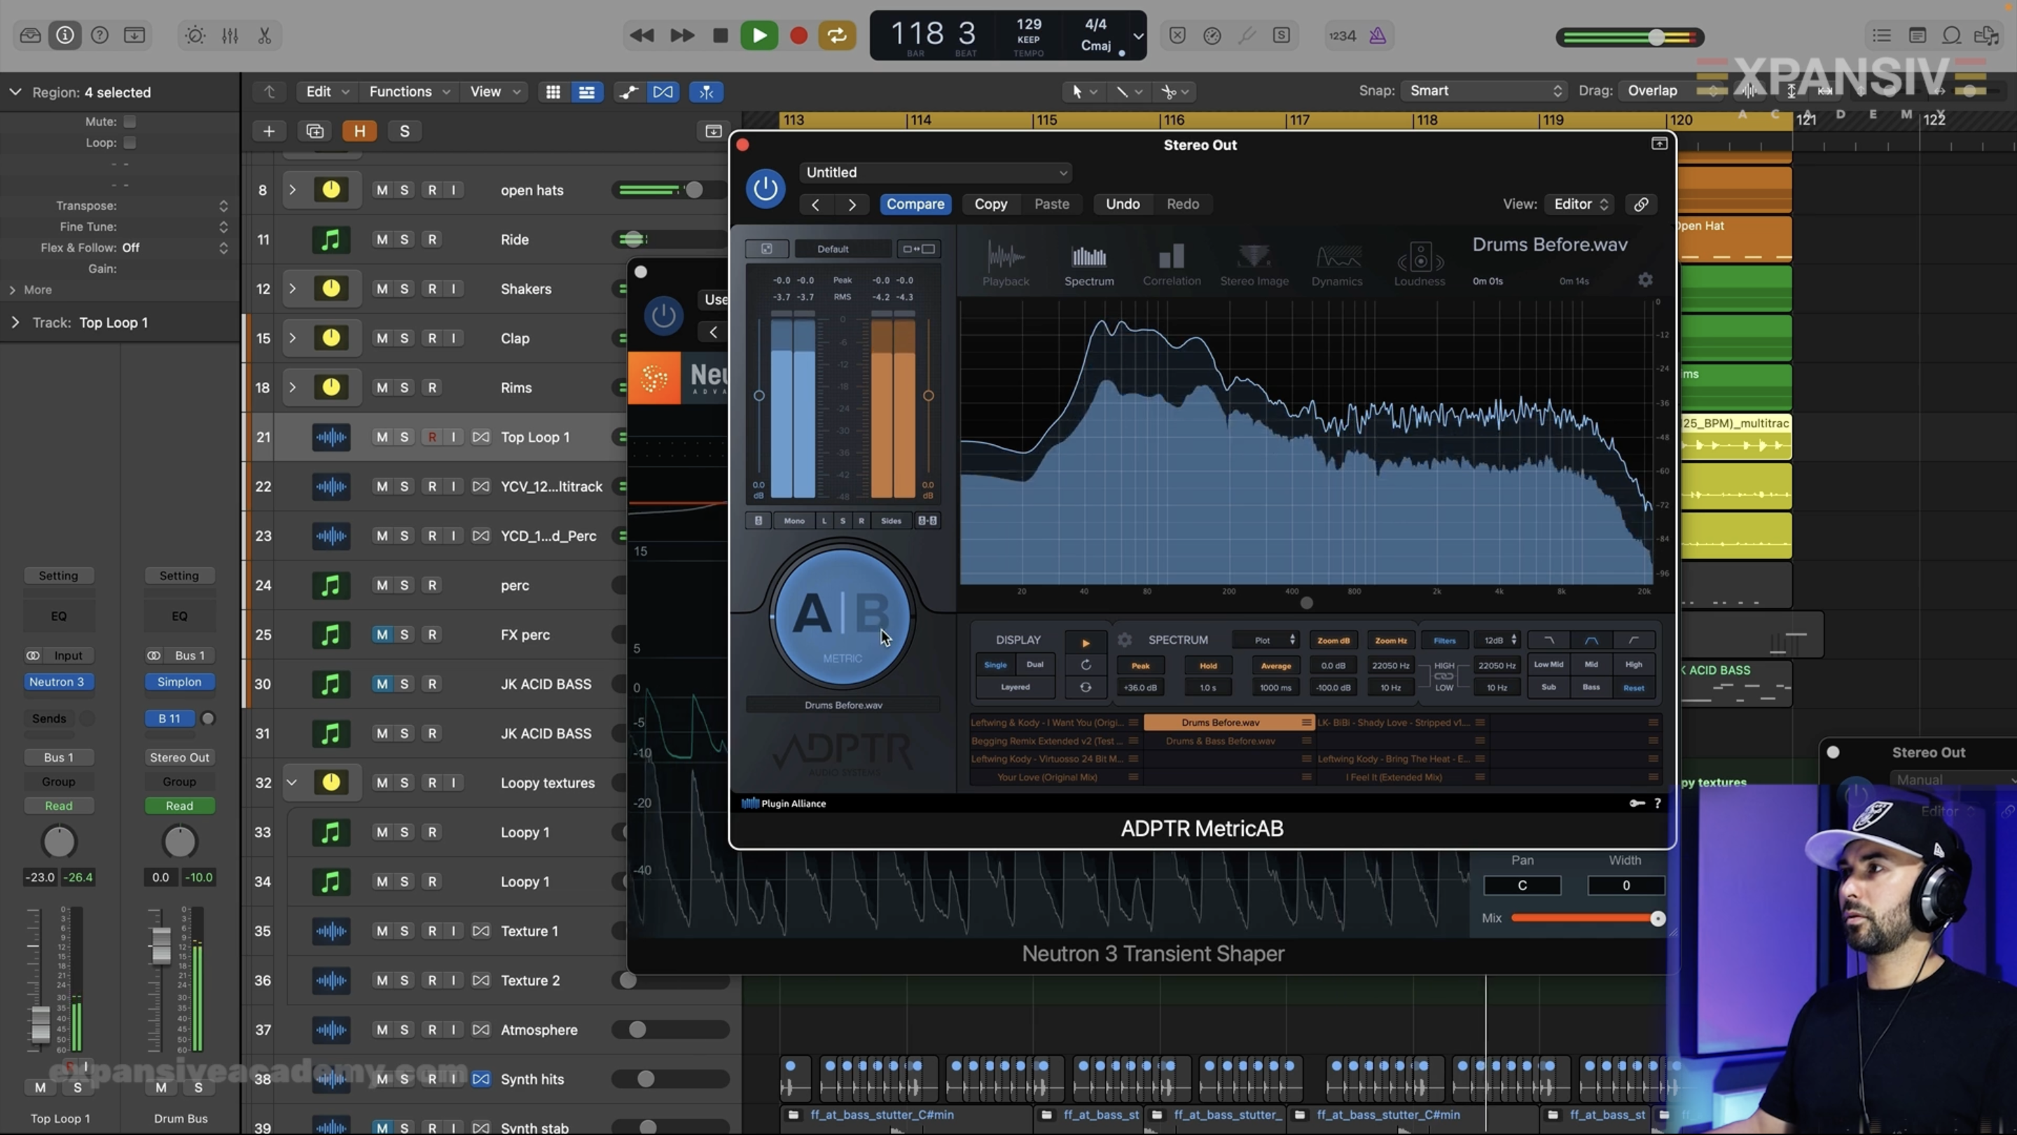Click the Zoom dB button
The width and height of the screenshot is (2017, 1135).
point(1333,641)
